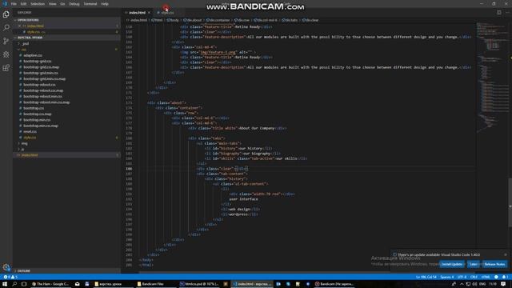Open the Source Control view
The image size is (512, 288).
pyautogui.click(x=6, y=41)
